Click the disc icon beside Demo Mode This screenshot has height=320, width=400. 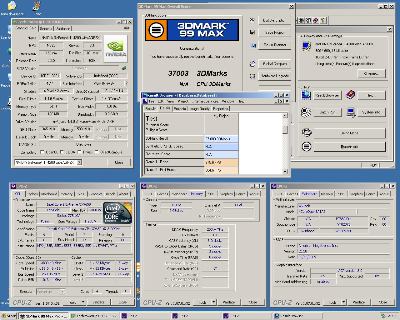pos(307,132)
